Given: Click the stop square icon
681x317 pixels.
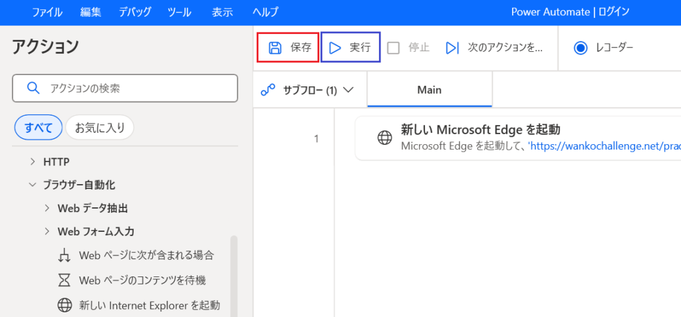Looking at the screenshot, I should 394,48.
